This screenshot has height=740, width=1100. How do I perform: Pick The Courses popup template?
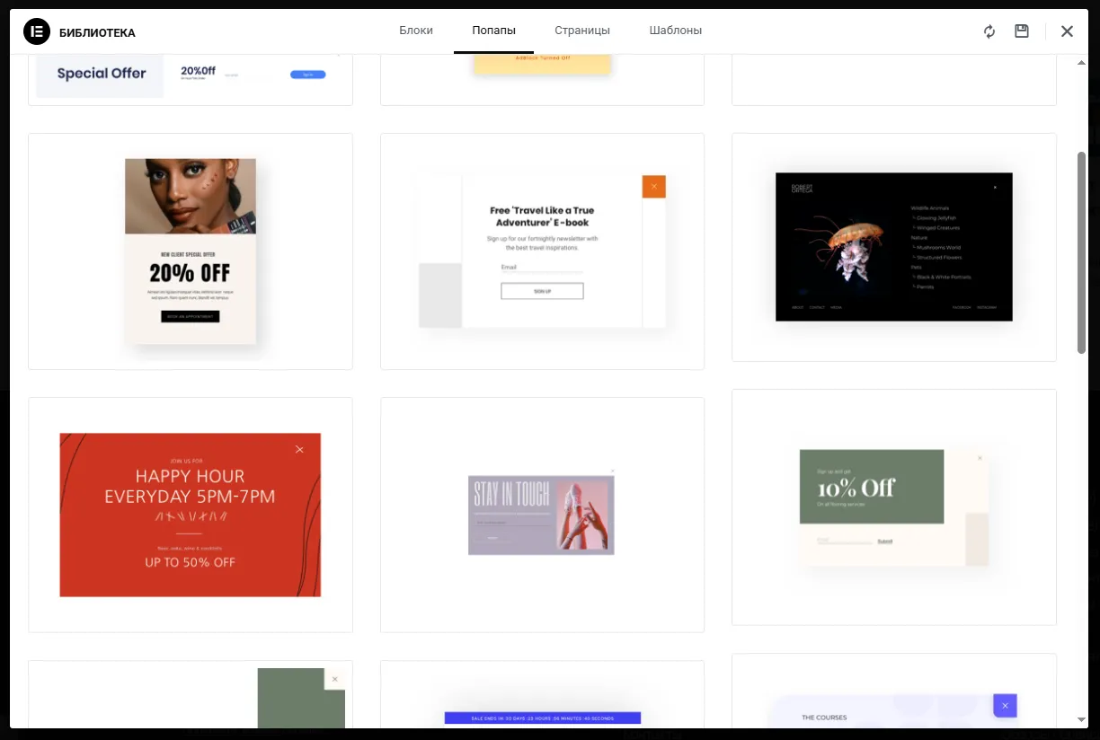point(894,692)
